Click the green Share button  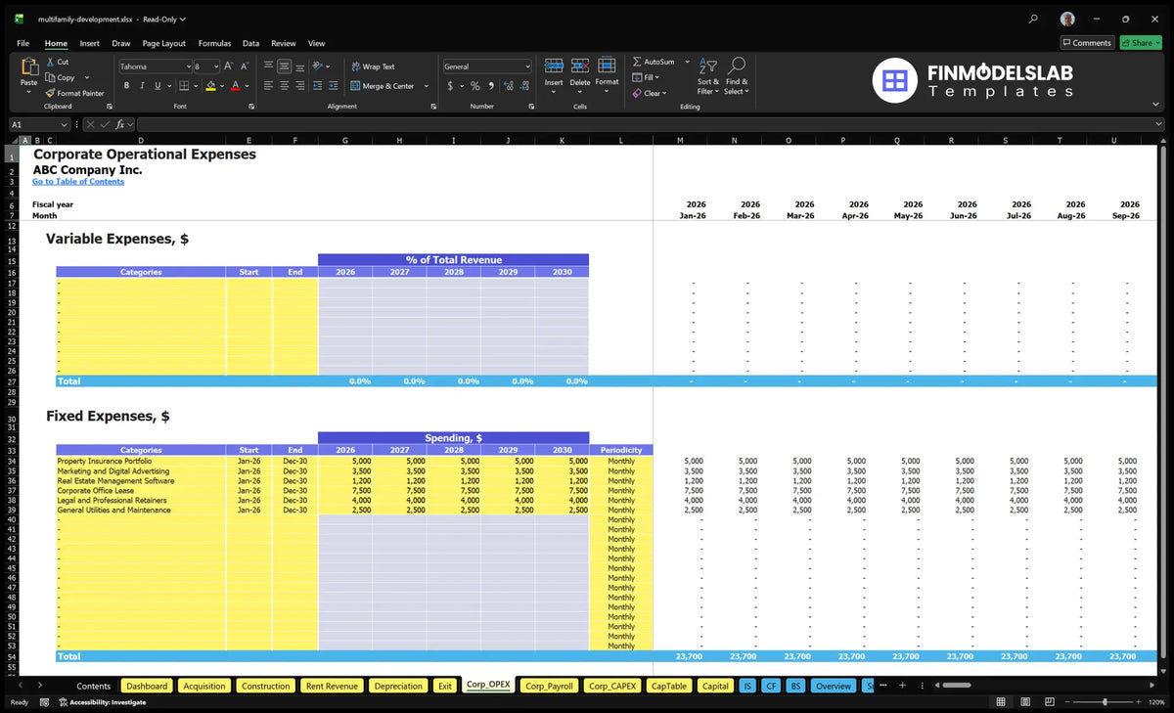(1141, 42)
